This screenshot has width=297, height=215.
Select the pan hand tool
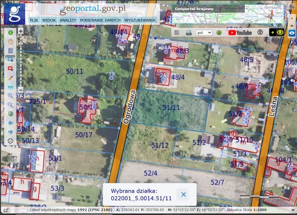pos(10,41)
